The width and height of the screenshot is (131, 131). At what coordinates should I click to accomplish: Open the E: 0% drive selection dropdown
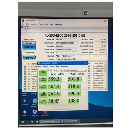[x=75, y=70]
